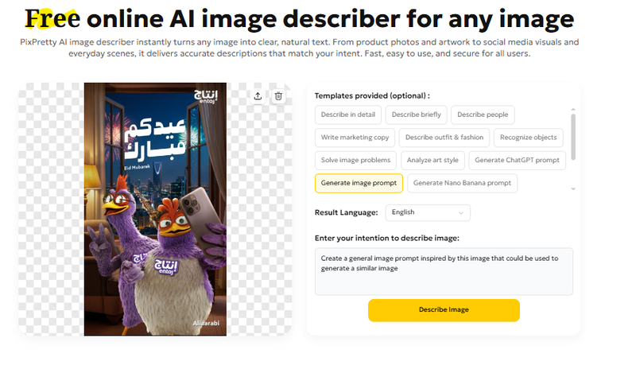Screen dimensions: 636x373
Task: Choose the 'Describe people' template
Action: [x=483, y=115]
